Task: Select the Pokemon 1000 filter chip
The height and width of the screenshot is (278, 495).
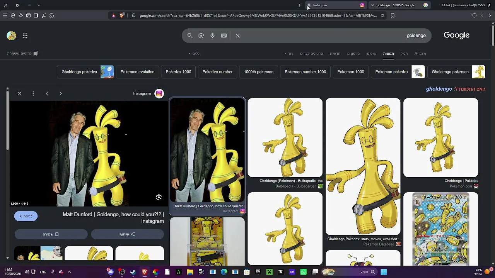Action: 351,72
